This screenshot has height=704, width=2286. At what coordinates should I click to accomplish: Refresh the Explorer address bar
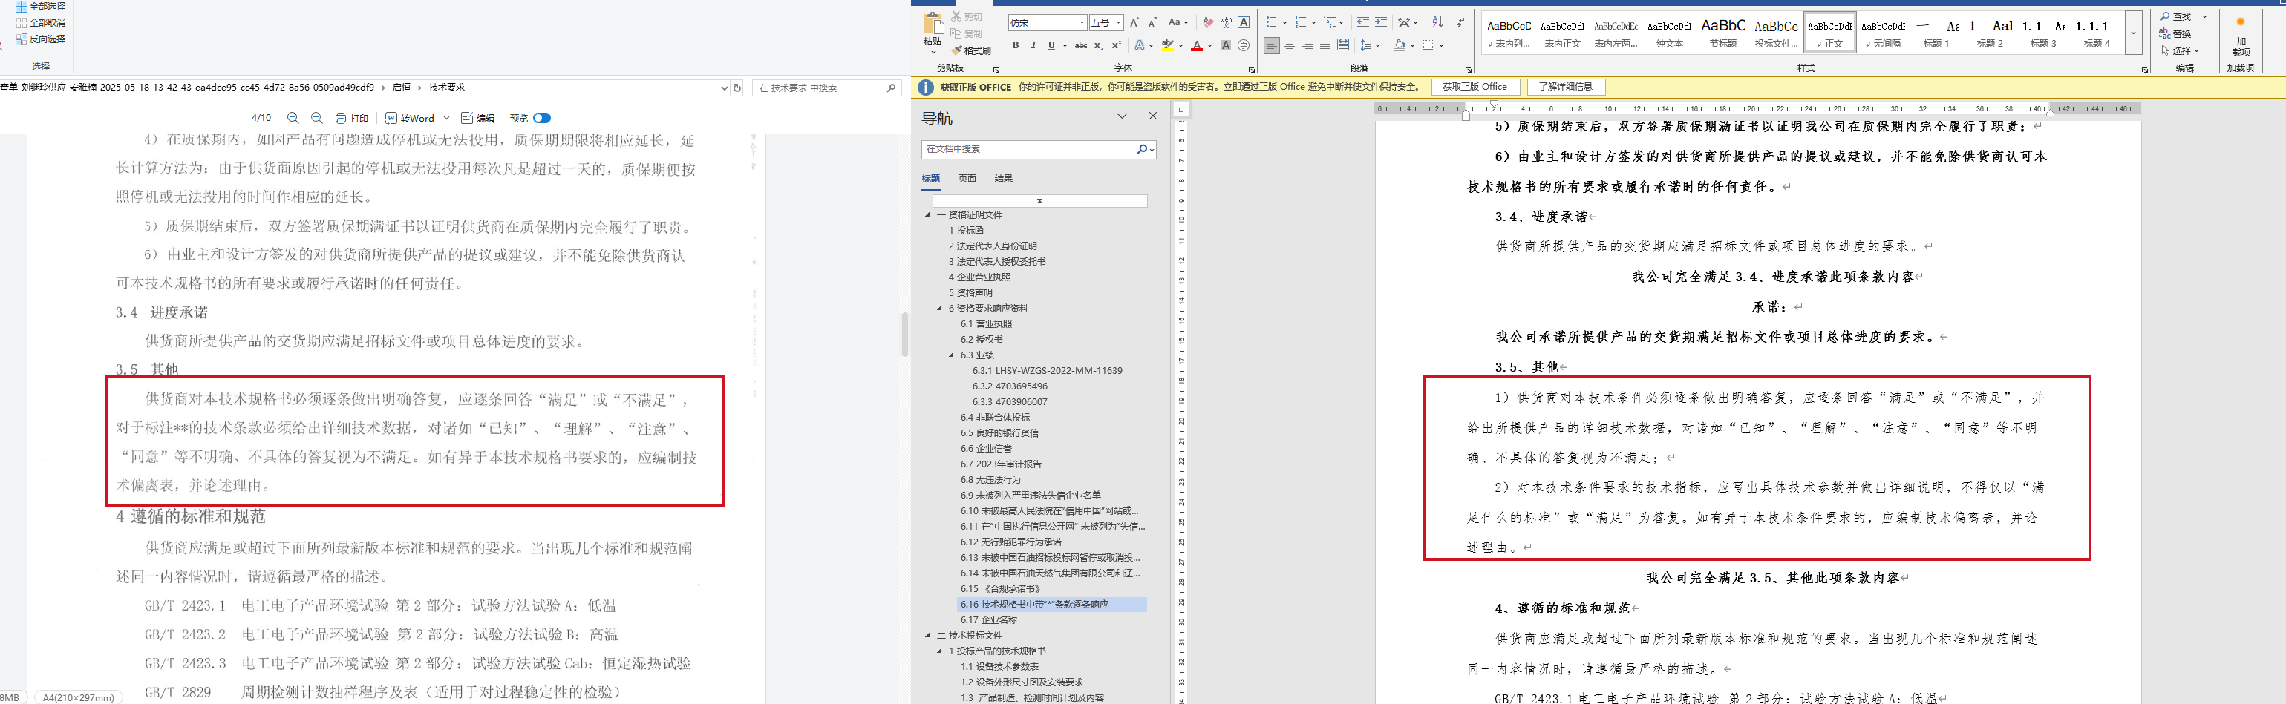[x=737, y=88]
